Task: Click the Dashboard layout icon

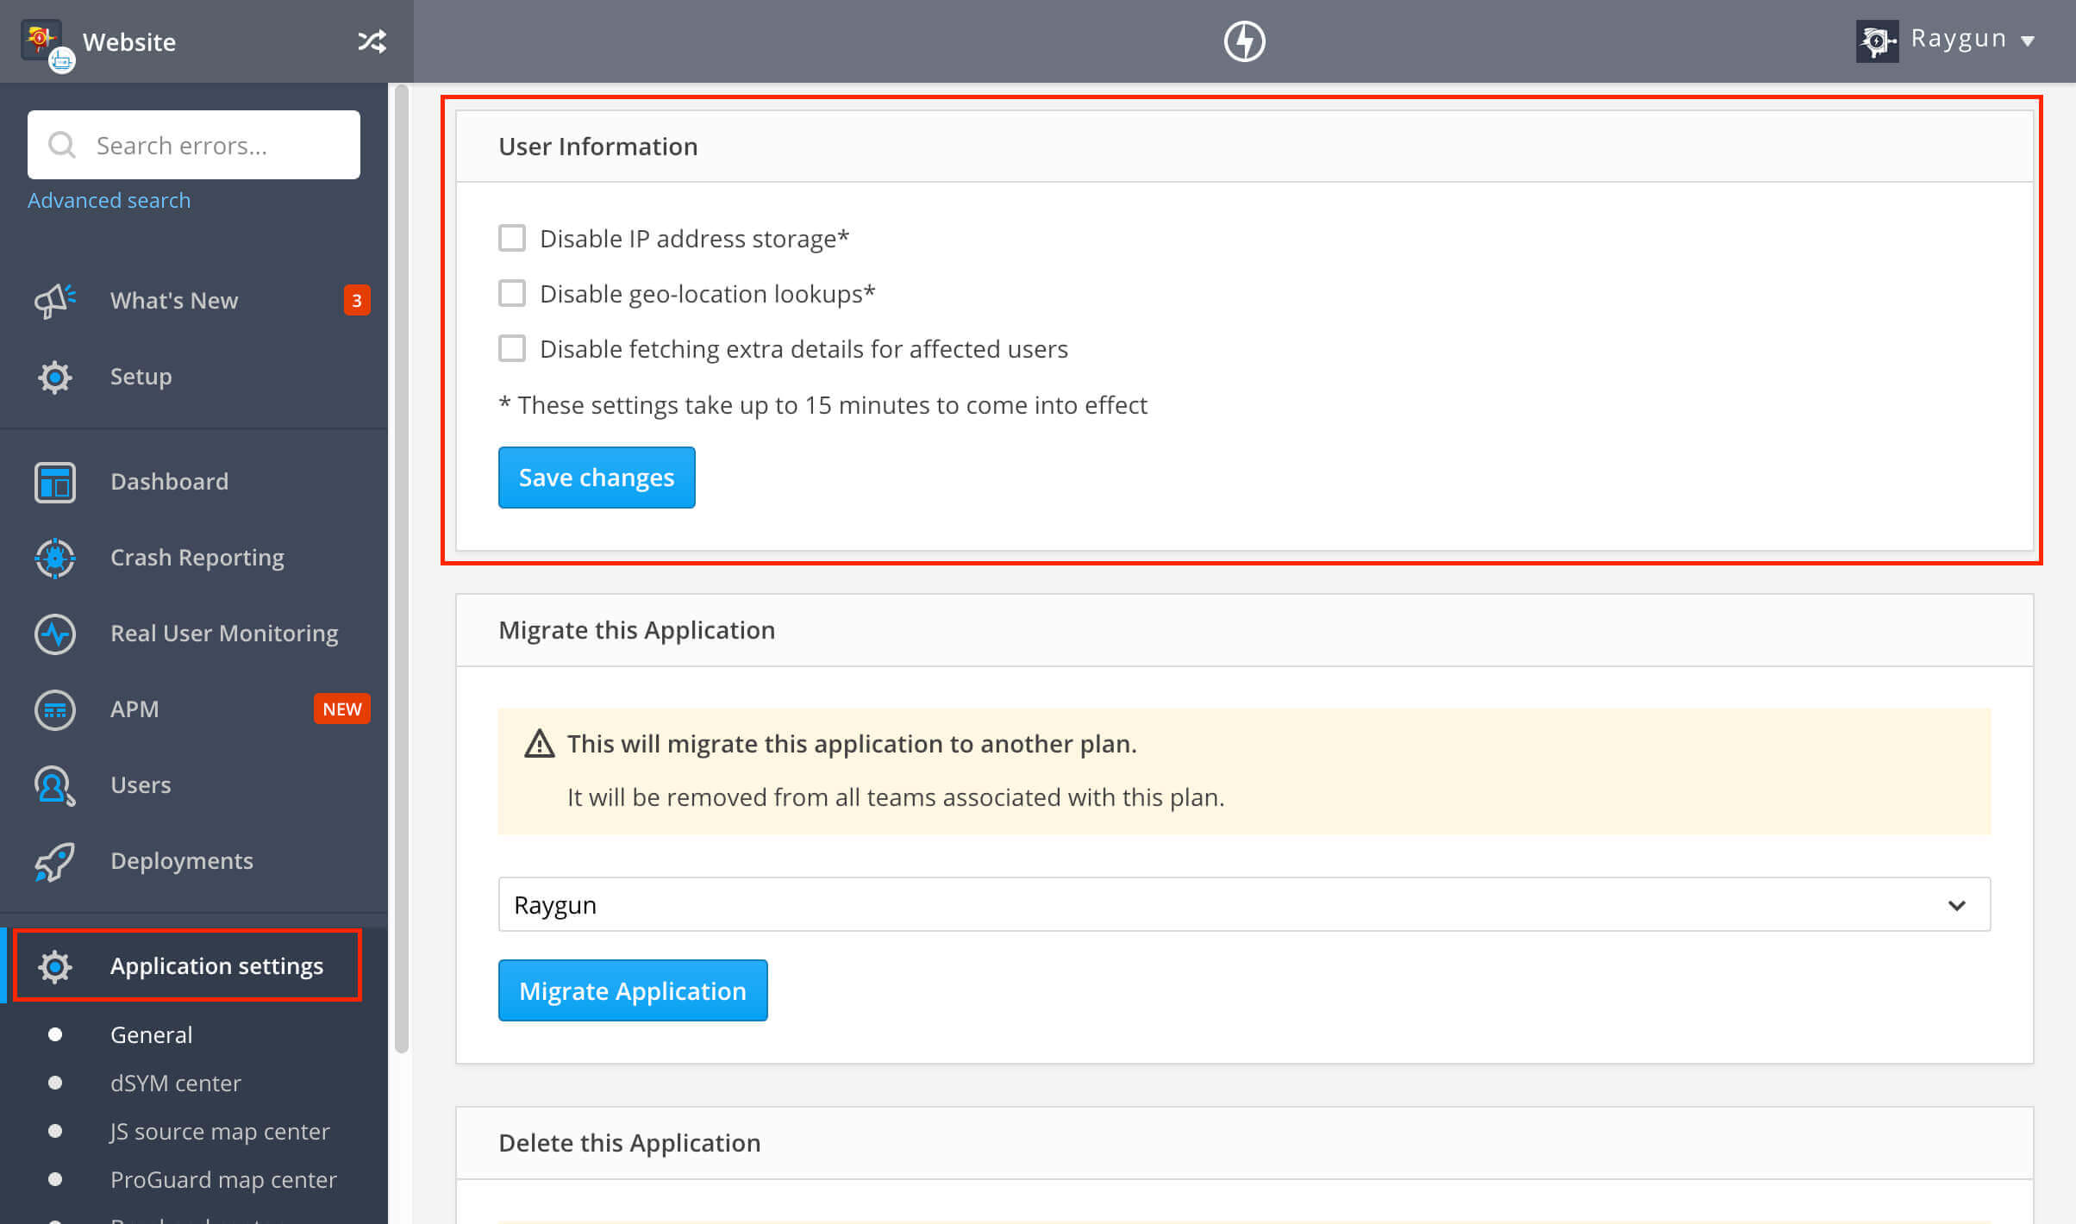Action: coord(55,482)
